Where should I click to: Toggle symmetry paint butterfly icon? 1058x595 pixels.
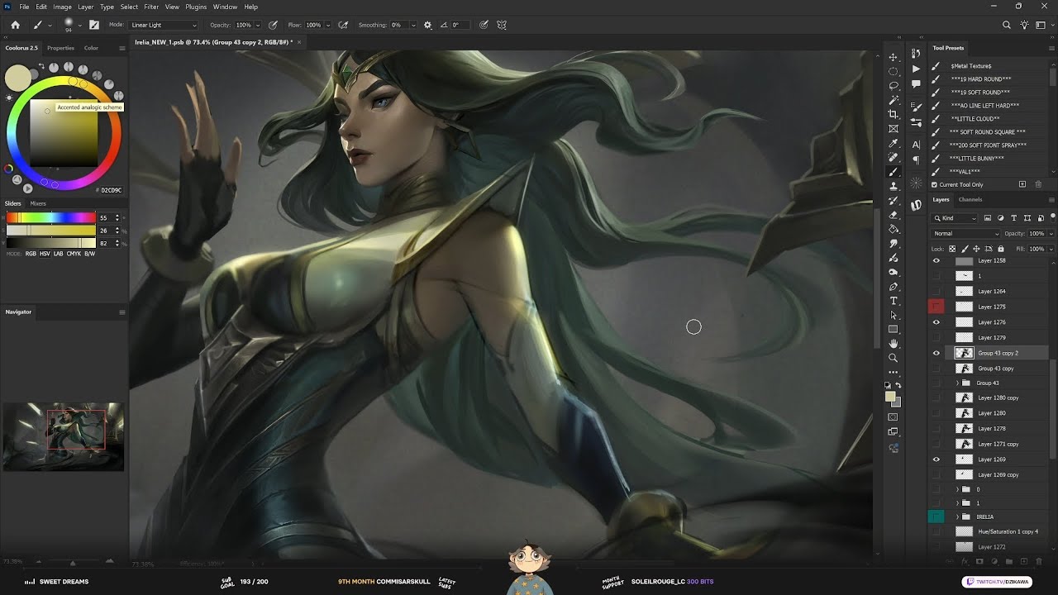click(x=502, y=25)
